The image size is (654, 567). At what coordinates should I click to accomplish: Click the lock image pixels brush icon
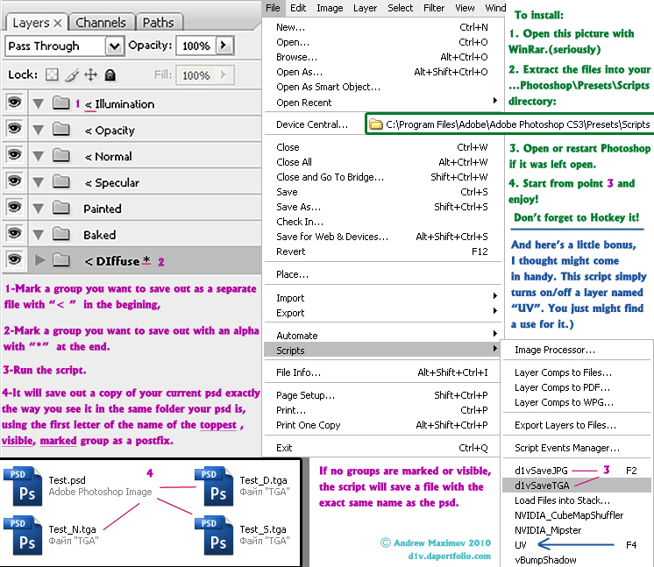pos(71,75)
